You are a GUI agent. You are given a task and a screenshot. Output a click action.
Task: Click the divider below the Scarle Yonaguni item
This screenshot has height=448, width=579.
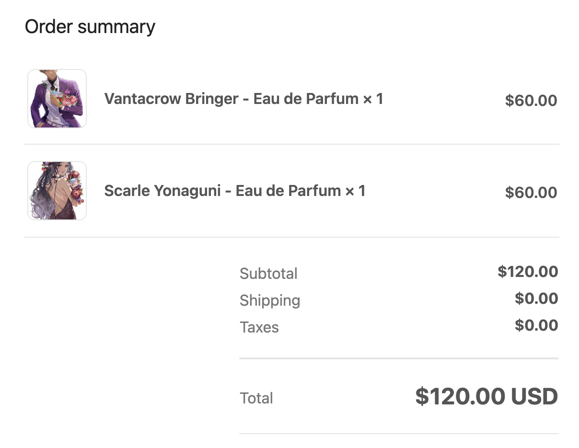click(291, 237)
